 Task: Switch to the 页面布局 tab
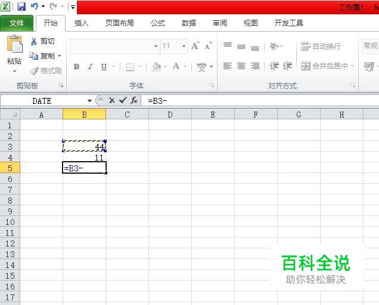(120, 23)
